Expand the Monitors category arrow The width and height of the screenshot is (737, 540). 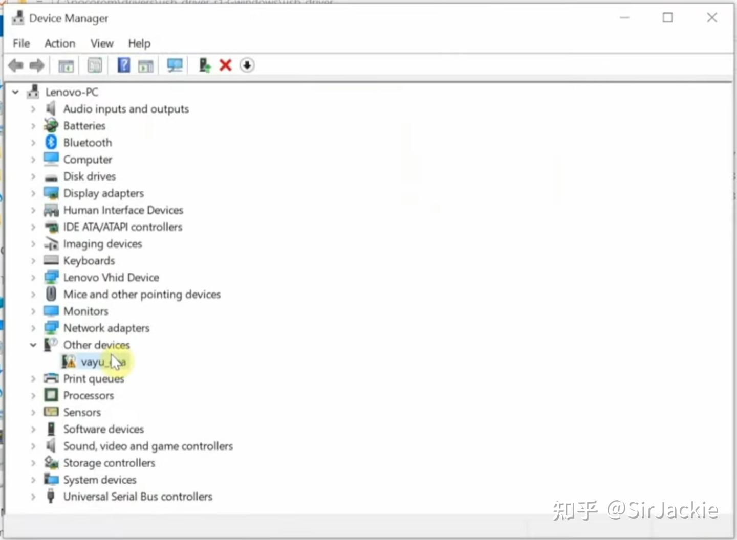click(33, 311)
